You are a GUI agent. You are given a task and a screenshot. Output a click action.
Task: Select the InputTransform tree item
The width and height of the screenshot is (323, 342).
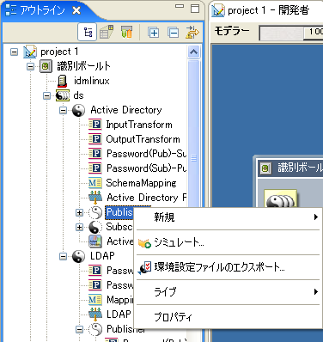[139, 125]
